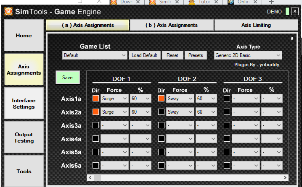Open Axis1a DOF 2 Force dropdown (Sway)
The image size is (302, 187).
click(x=180, y=99)
